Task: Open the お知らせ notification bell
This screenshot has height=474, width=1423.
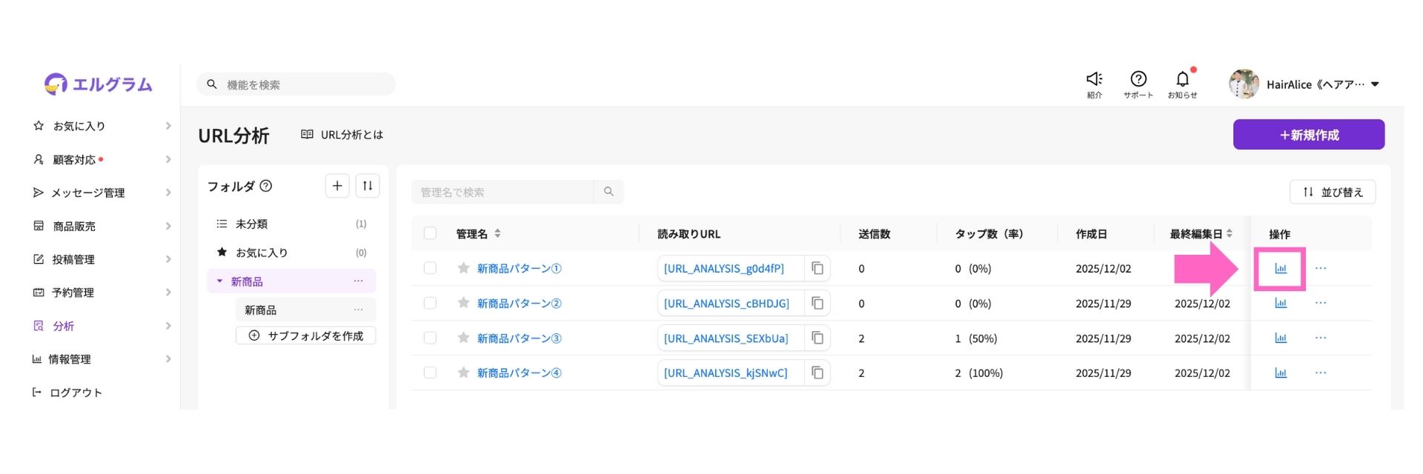Action: pos(1182,80)
